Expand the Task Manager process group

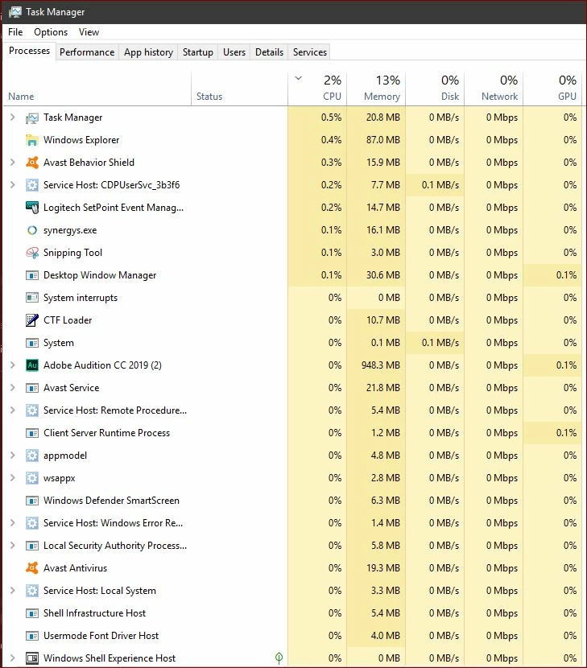coord(13,118)
